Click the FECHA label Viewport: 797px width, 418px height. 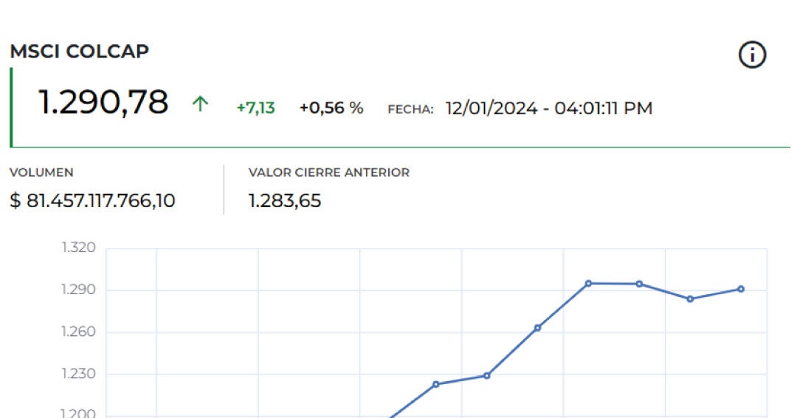[410, 110]
